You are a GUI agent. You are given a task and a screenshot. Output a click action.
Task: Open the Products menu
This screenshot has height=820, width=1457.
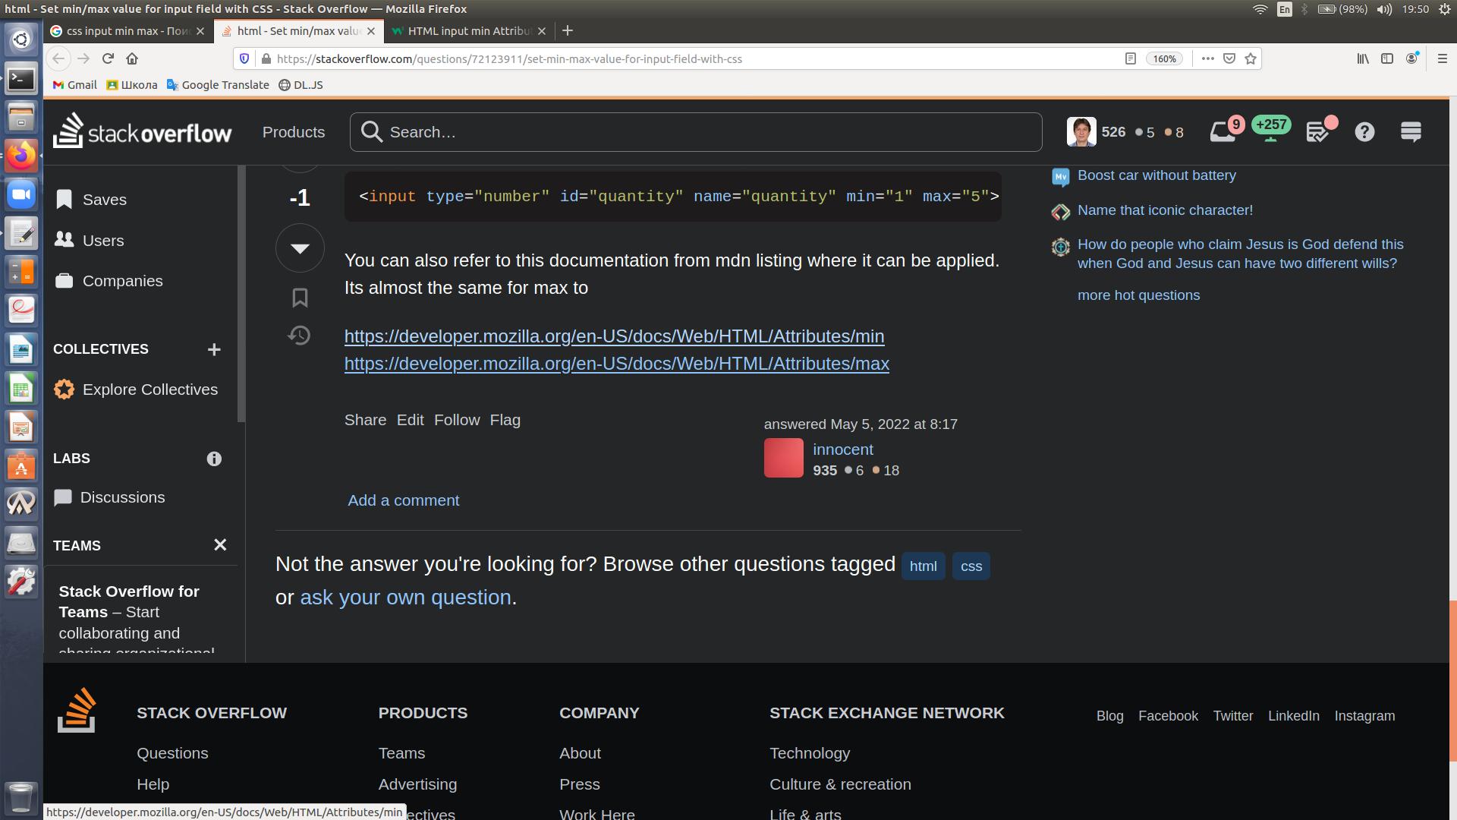click(294, 132)
